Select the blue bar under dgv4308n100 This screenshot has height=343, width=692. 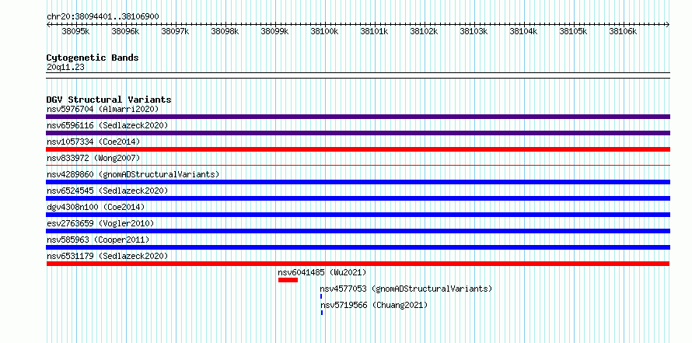pos(358,215)
